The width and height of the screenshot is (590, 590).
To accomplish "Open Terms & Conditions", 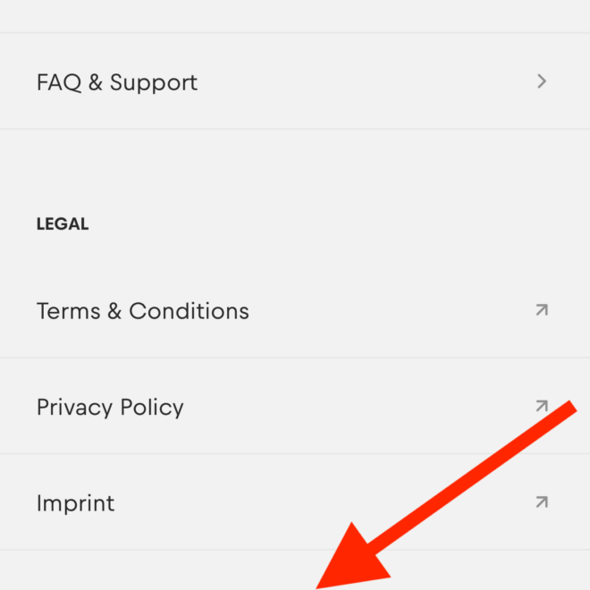I will click(x=142, y=311).
